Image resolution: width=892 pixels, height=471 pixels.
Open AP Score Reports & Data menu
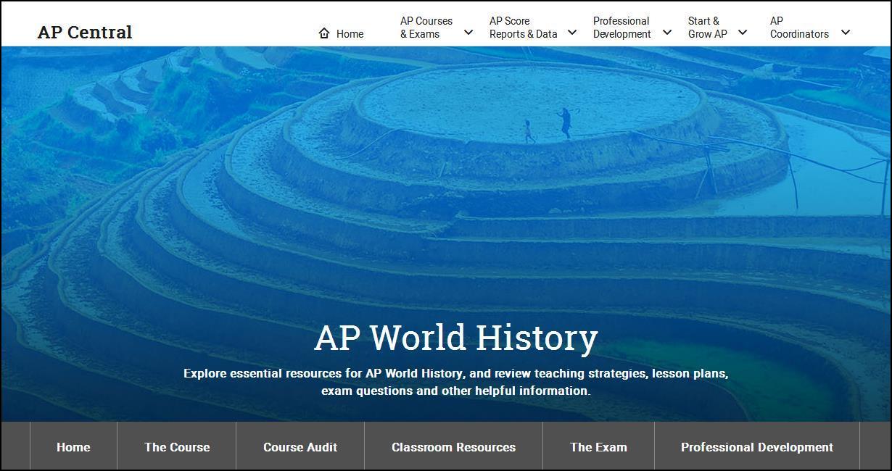coord(523,28)
